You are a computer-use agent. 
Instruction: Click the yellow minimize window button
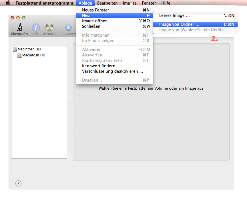click(x=18, y=18)
